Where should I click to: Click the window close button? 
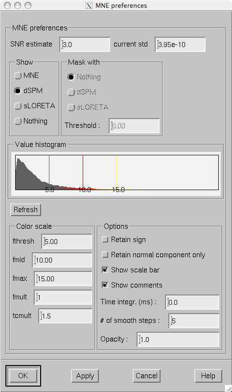click(x=7, y=5)
